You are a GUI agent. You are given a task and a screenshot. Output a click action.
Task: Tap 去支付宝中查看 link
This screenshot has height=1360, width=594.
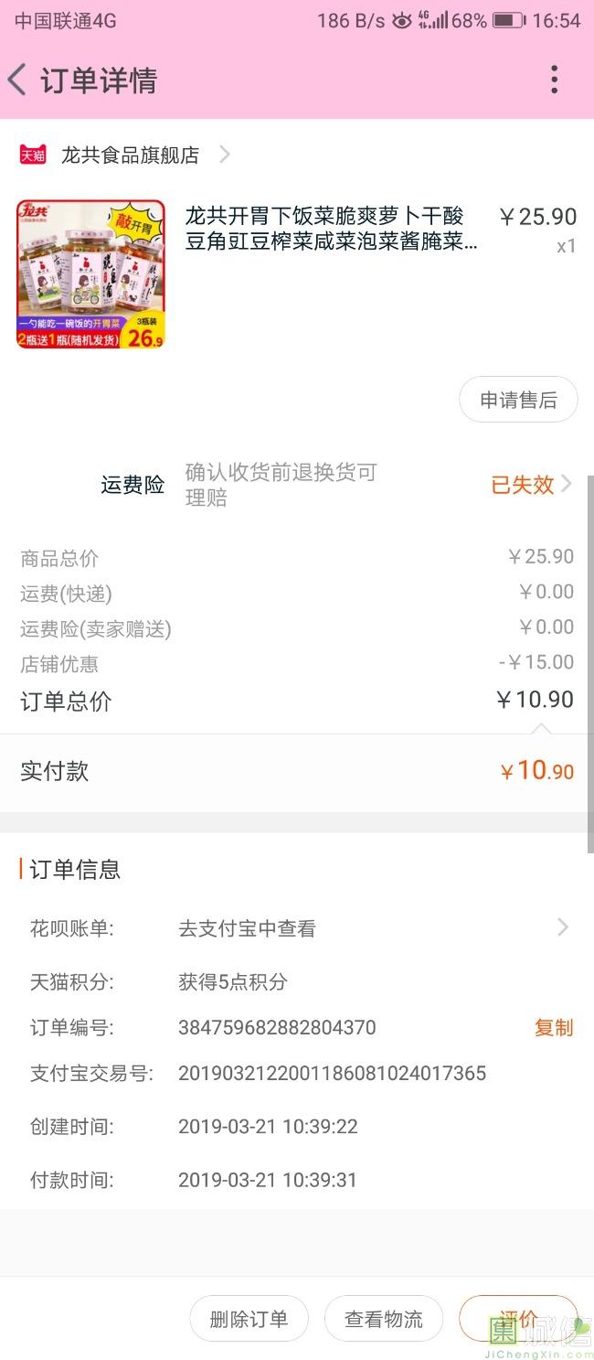pyautogui.click(x=247, y=928)
